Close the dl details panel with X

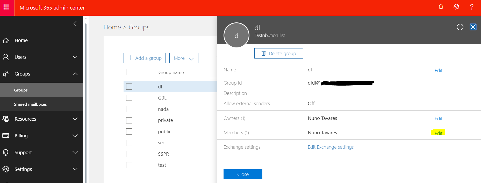[473, 27]
